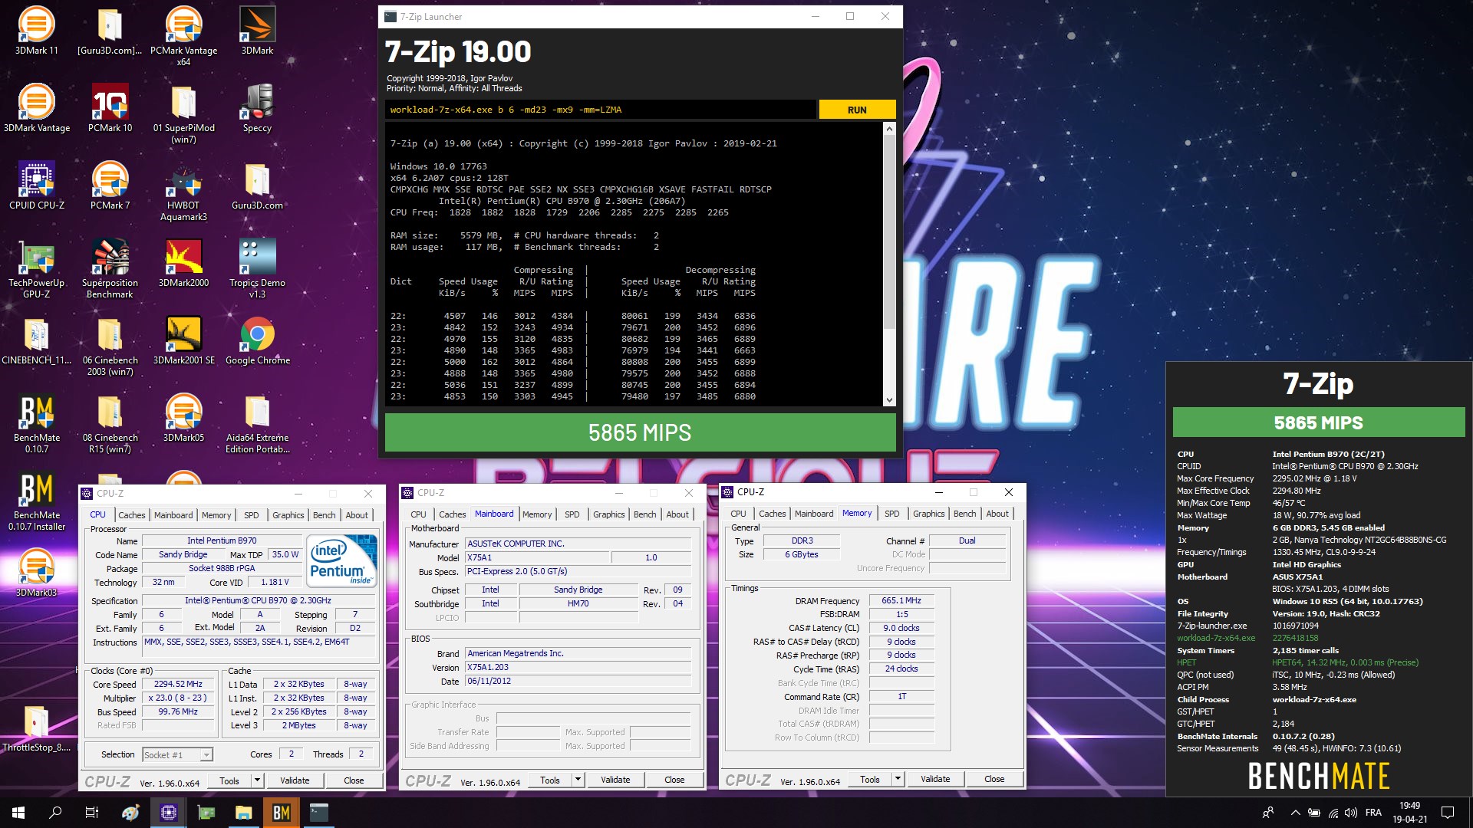Open About tab in the Mainboard CPU-Z window
The image size is (1473, 828).
[677, 514]
